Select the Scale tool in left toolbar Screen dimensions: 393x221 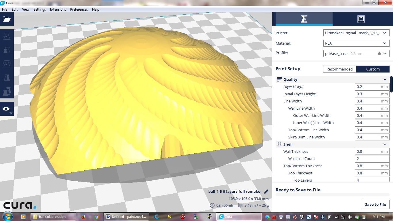point(7,50)
